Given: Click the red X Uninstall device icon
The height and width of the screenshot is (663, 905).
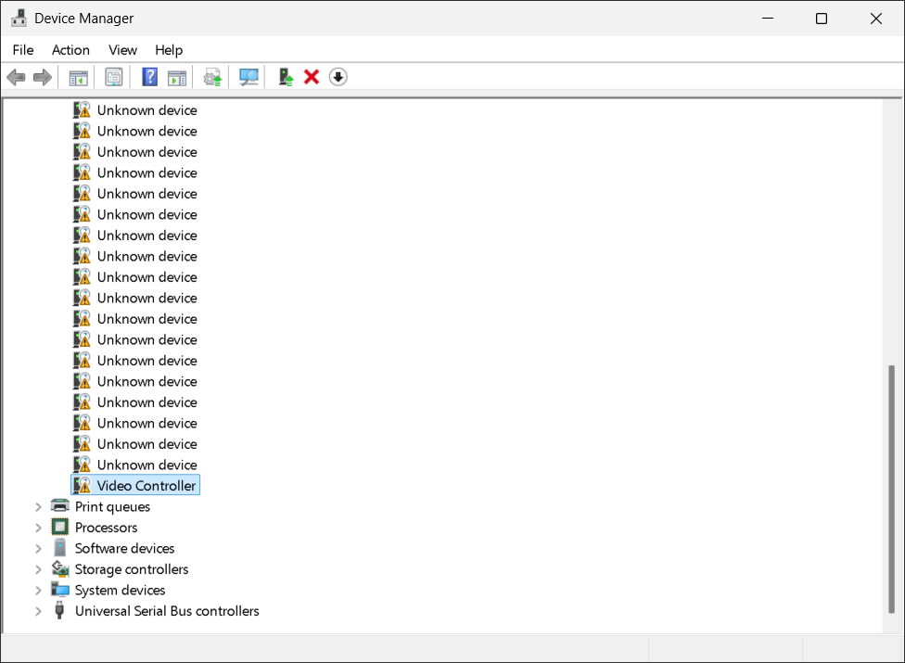Looking at the screenshot, I should [312, 77].
